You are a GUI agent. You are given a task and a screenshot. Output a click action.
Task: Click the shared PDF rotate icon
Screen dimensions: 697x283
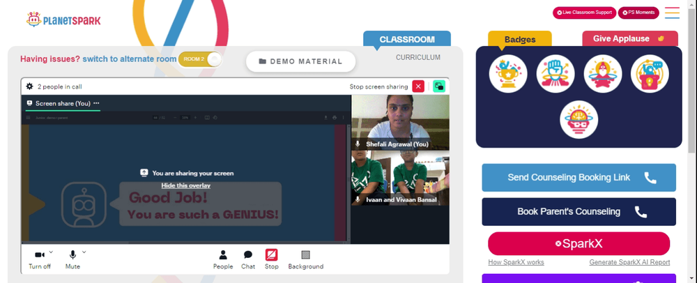coord(215,118)
